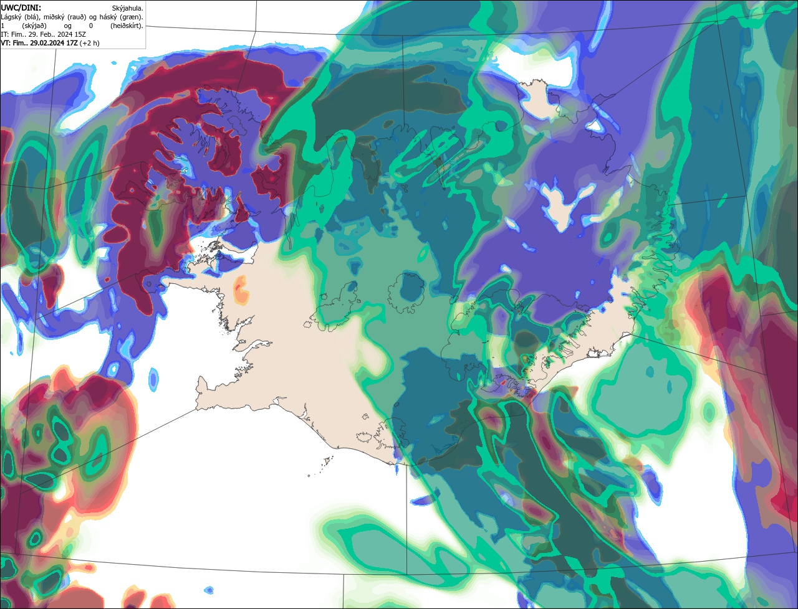Click '(heiðskírt).' in the legend
The width and height of the screenshot is (798, 609).
coord(127,26)
